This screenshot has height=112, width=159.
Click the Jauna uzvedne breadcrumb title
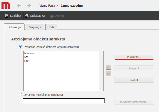tap(72, 6)
